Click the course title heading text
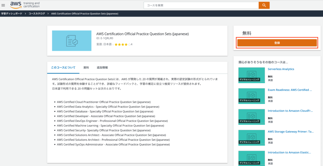This screenshot has width=323, height=166. tap(142, 34)
